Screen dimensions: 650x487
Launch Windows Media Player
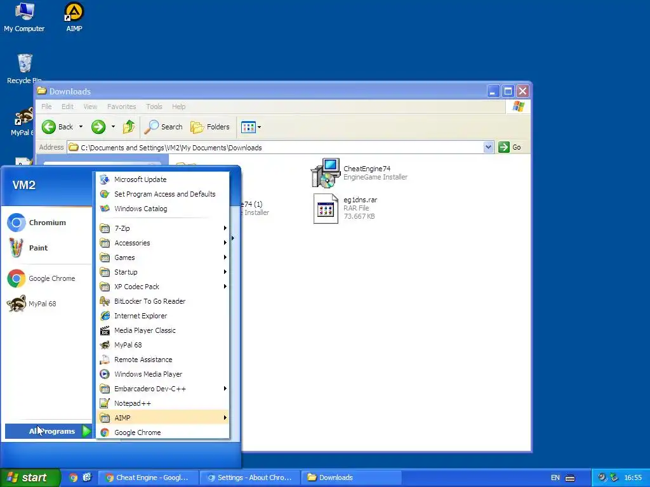[162, 374]
